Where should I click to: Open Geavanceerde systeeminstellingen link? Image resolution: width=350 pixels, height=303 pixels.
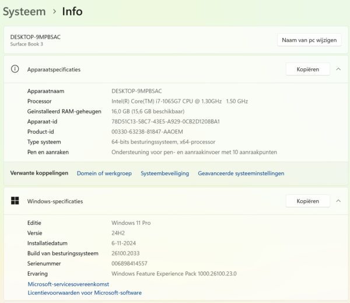241,173
